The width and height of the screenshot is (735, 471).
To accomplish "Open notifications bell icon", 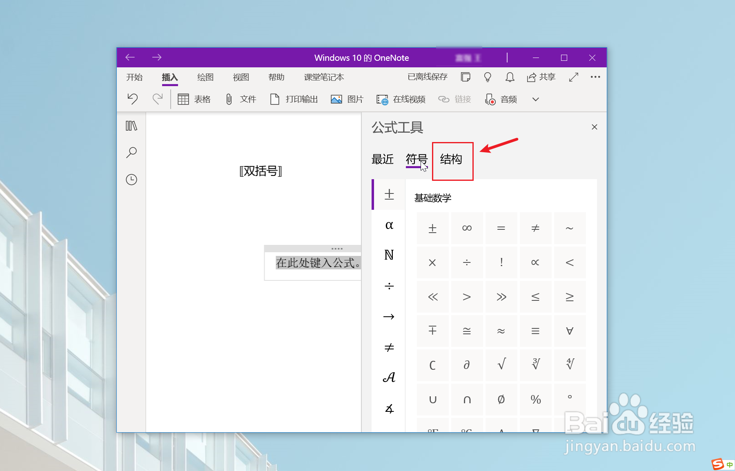I will pos(510,77).
